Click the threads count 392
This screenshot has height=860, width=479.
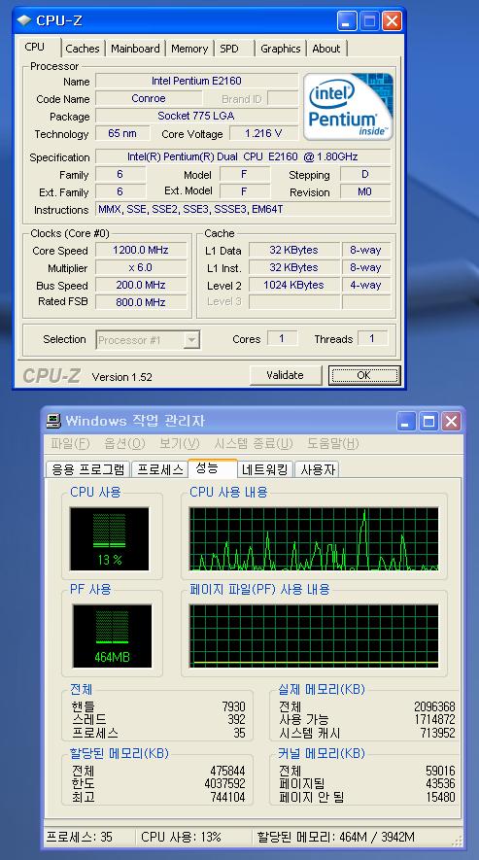tap(236, 720)
